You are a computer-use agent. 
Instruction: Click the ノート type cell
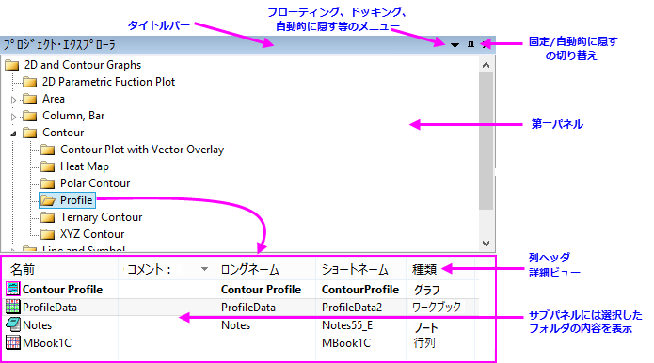click(x=426, y=328)
